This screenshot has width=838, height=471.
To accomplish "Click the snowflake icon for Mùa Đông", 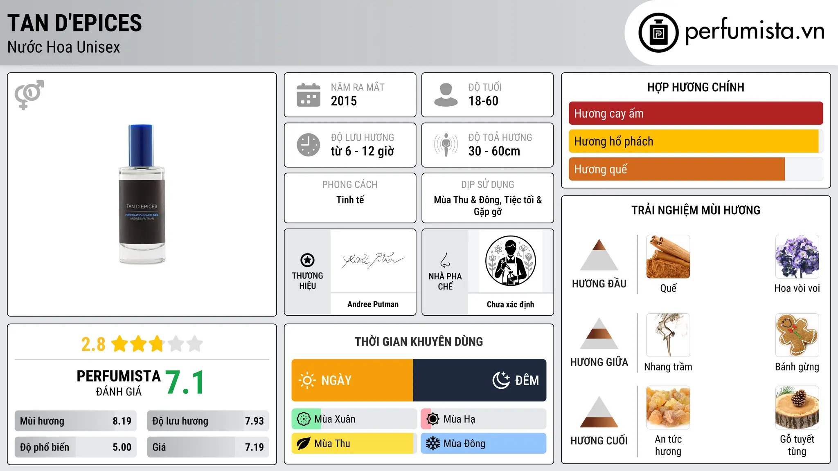I will pyautogui.click(x=433, y=444).
